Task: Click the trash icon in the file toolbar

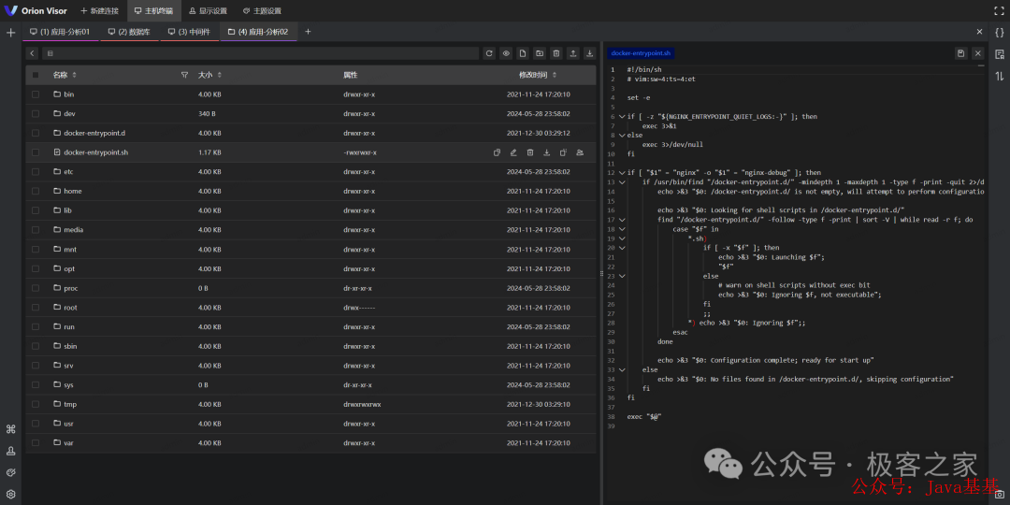Action: pos(555,53)
